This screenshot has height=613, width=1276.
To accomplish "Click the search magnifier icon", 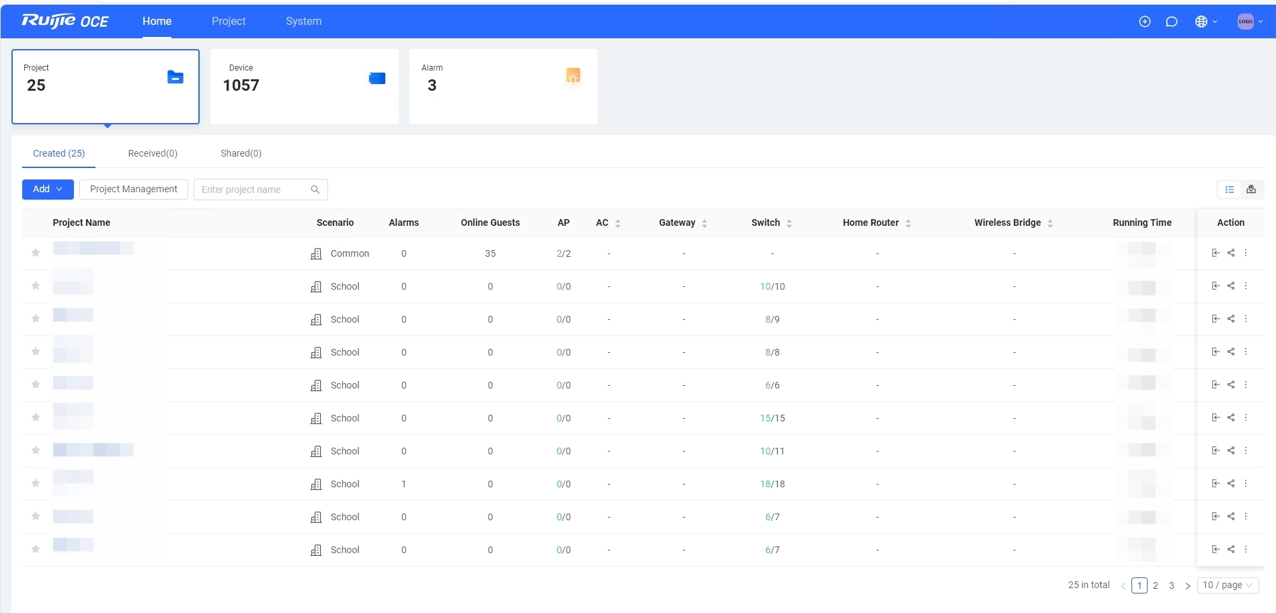I will (315, 190).
